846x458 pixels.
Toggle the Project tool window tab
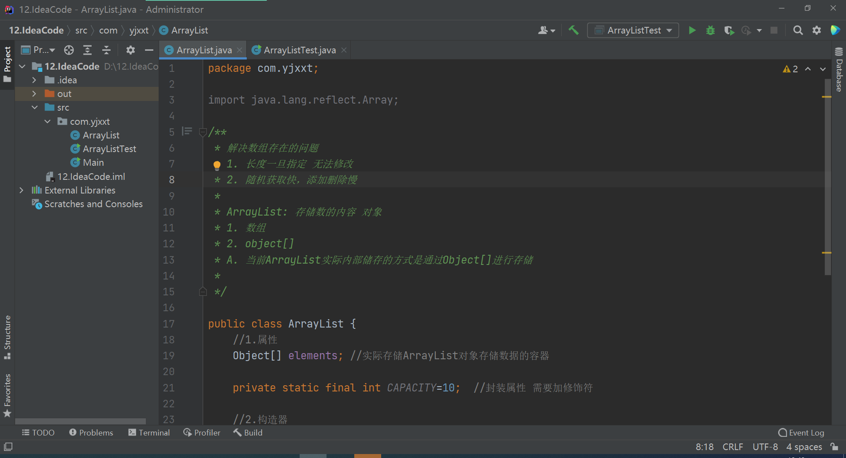pyautogui.click(x=7, y=64)
